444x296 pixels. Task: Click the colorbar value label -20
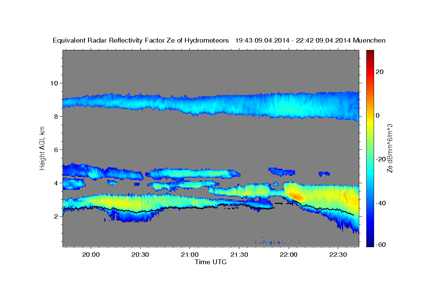pyautogui.click(x=380, y=159)
